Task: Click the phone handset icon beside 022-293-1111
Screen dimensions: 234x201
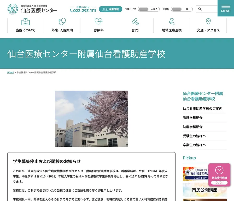Action: (71, 11)
